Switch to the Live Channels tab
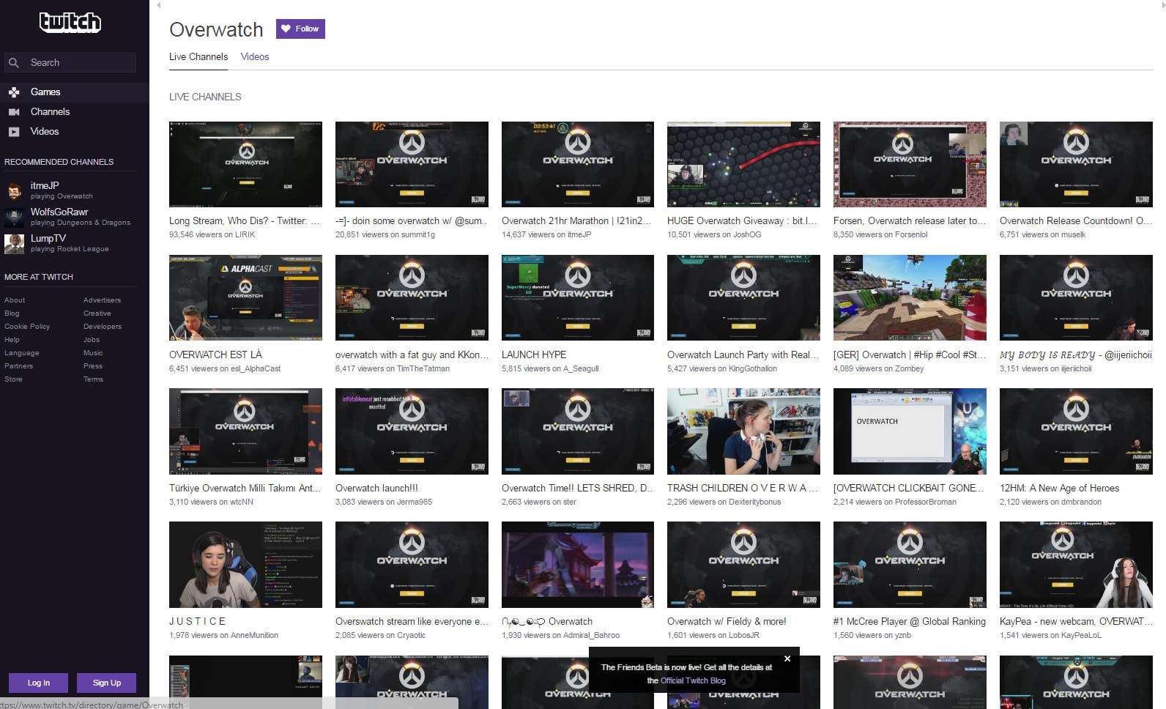This screenshot has width=1166, height=709. 198,56
